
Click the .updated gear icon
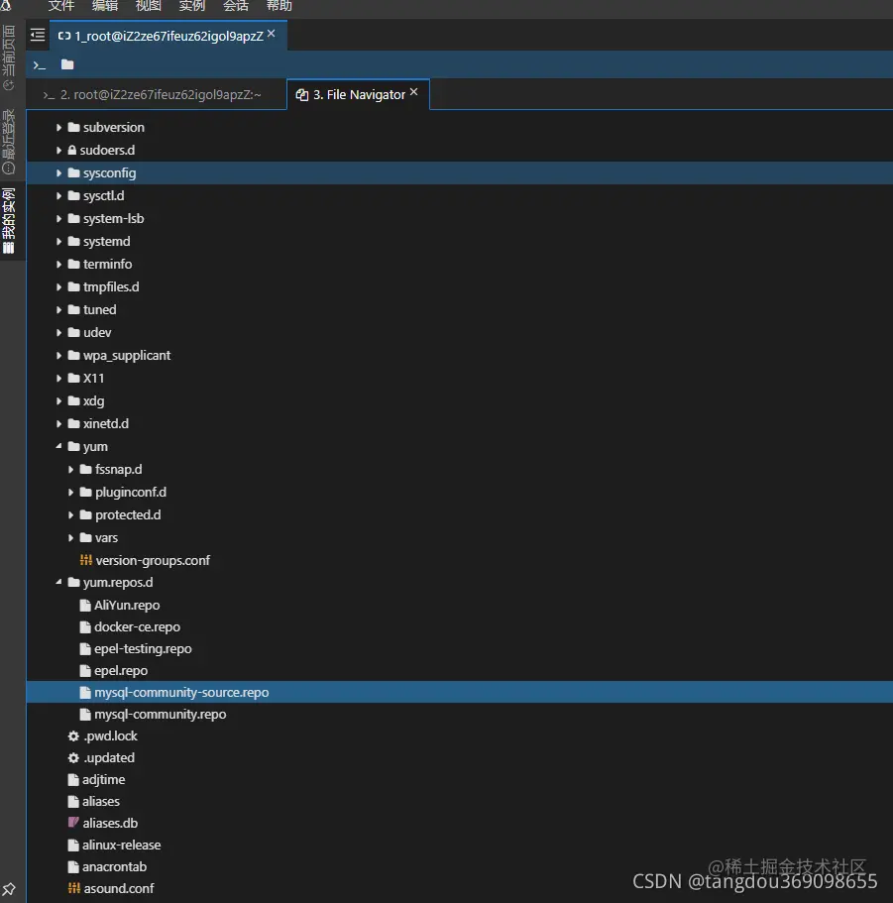(x=73, y=758)
